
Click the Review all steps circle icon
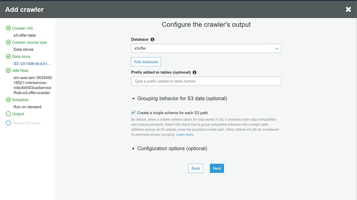click(8, 123)
